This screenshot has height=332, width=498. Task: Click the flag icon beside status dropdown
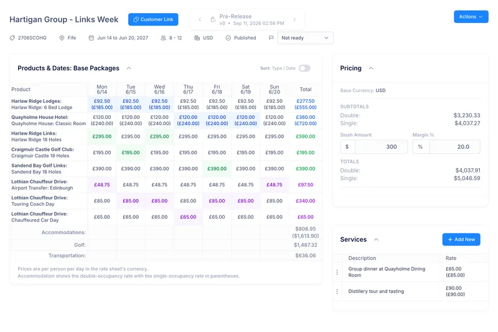click(271, 38)
